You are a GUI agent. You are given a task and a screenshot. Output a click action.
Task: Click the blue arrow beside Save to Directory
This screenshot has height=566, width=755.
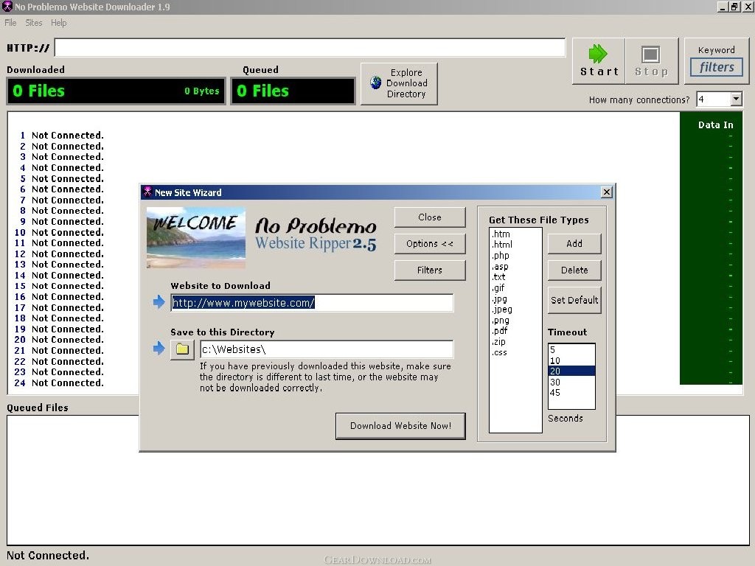(x=159, y=348)
